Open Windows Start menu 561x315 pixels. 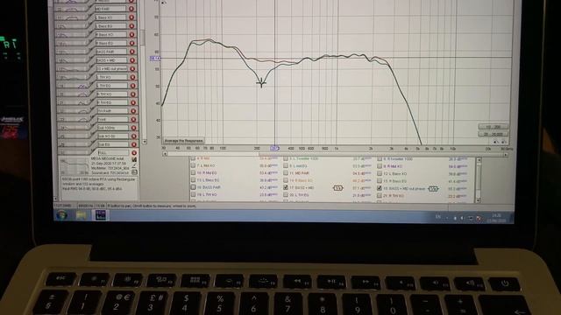[62, 215]
